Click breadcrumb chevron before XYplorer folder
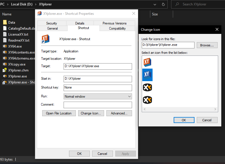This screenshot has height=164, width=225. [36, 4]
